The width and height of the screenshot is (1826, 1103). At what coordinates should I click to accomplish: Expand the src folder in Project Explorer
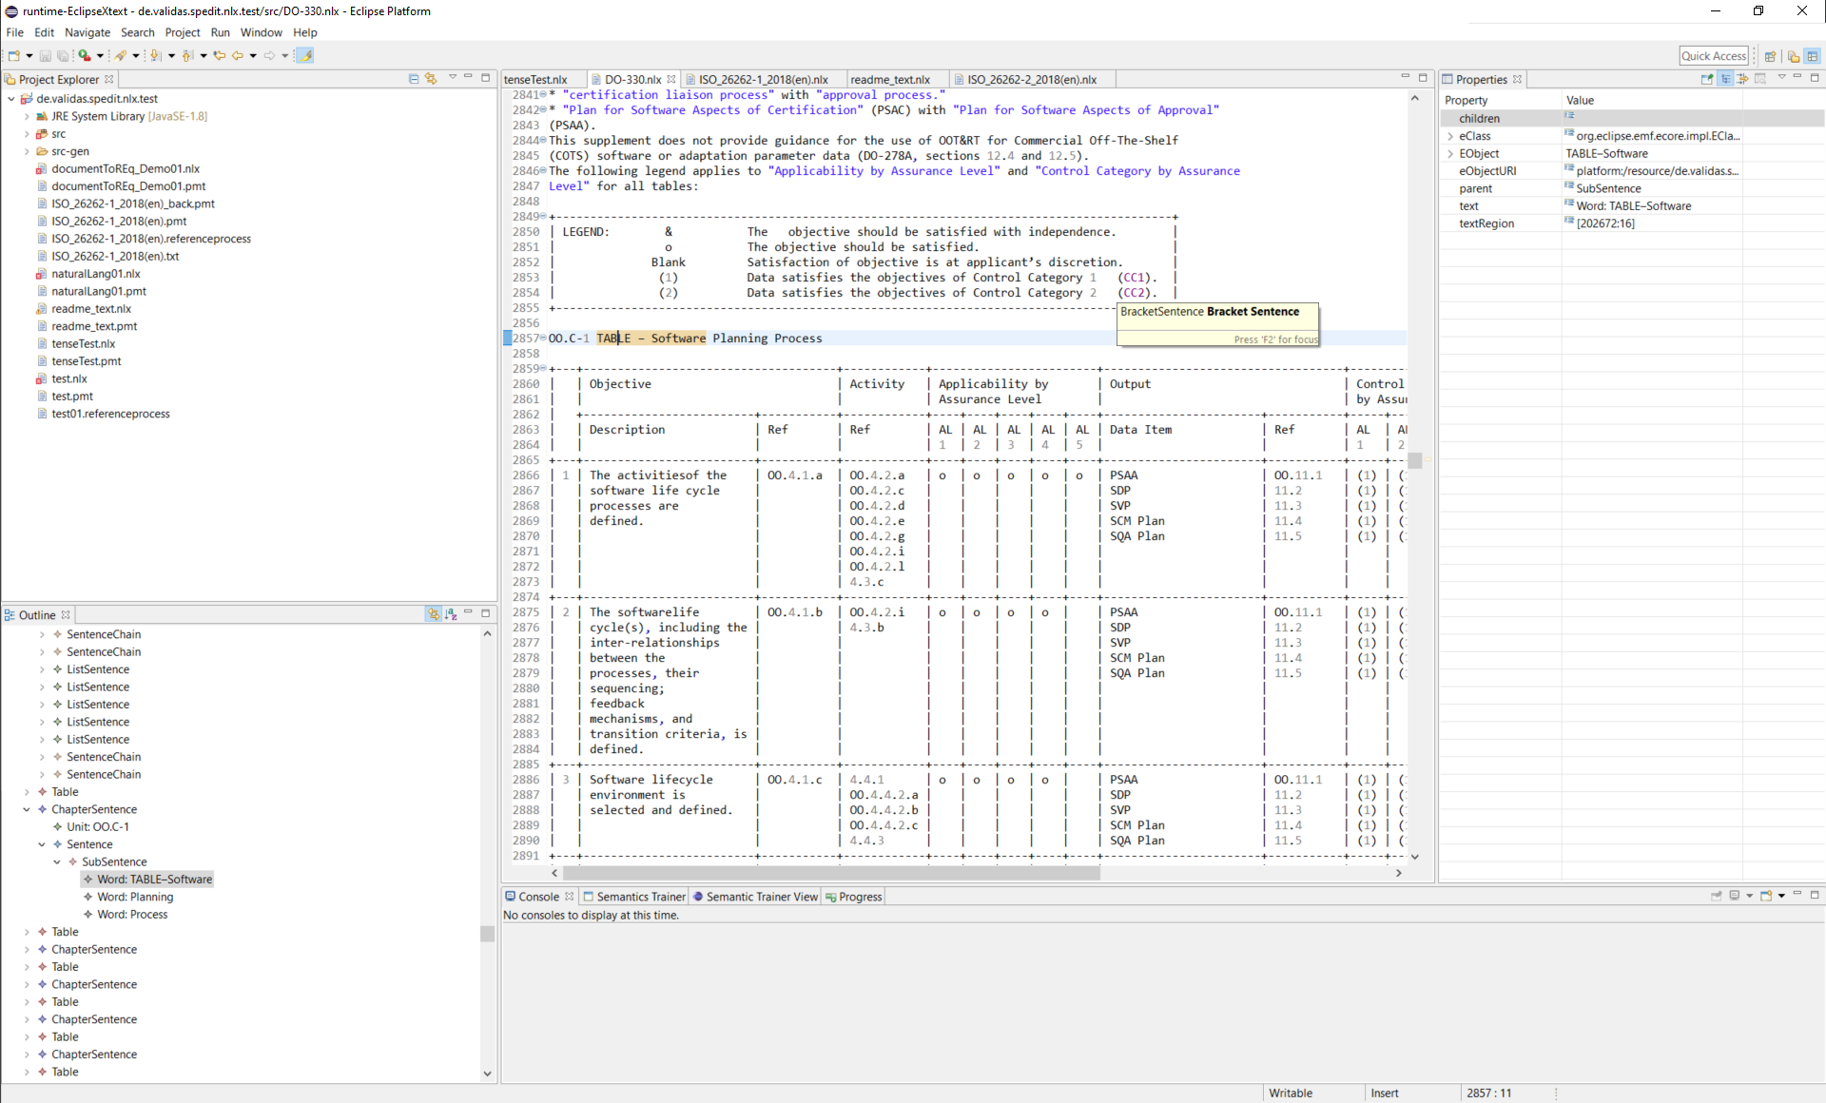(x=27, y=134)
